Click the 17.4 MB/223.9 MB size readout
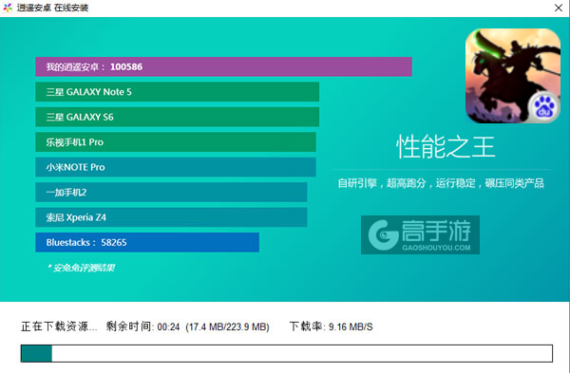Screen dimensions: 570x373 pyautogui.click(x=227, y=326)
